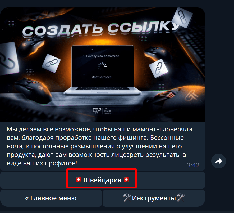Click the small chain-link tile left of laptop
Viewport: 234px width, 213px height.
[51, 63]
